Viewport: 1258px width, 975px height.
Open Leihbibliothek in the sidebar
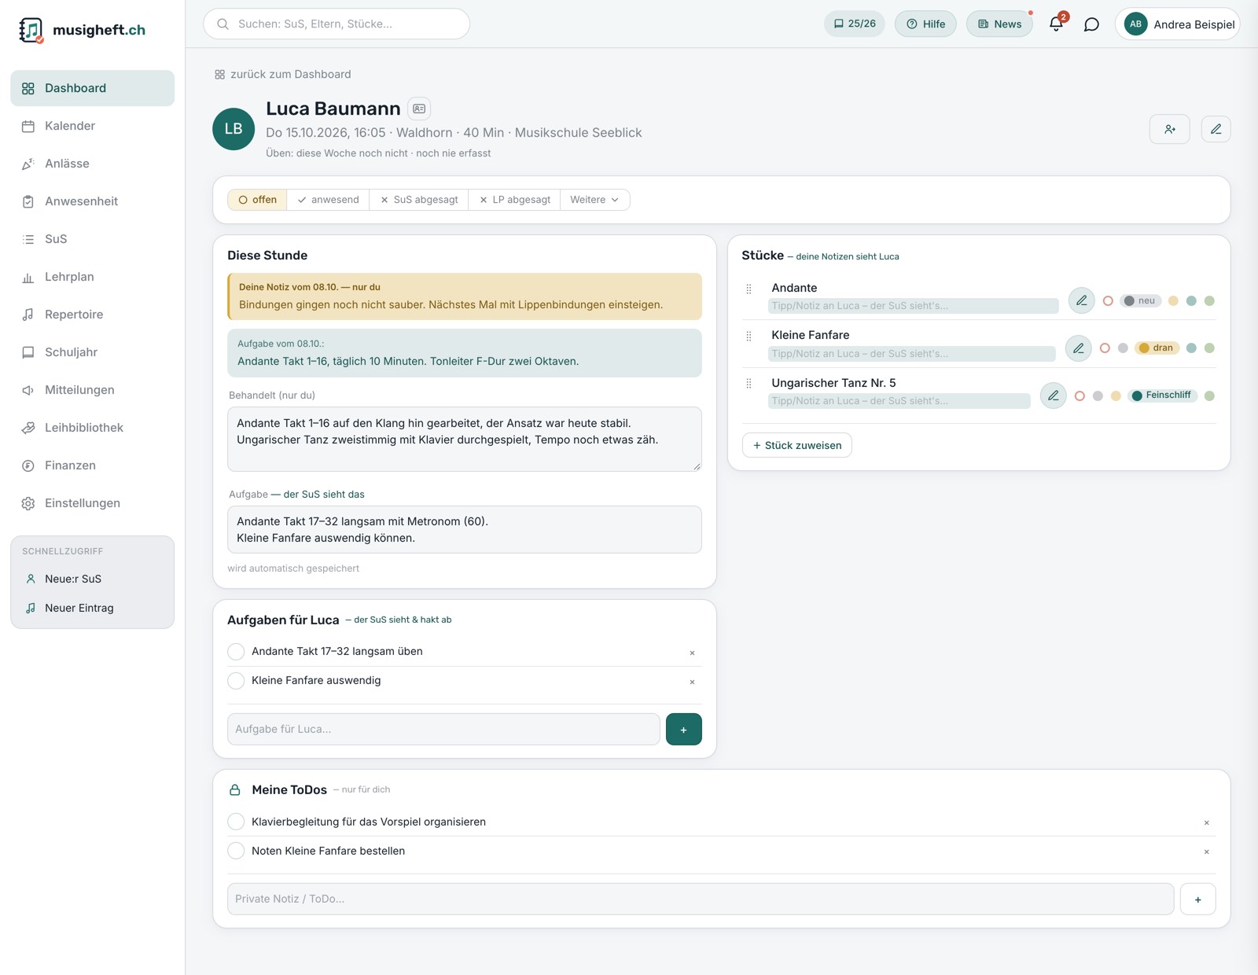click(92, 428)
